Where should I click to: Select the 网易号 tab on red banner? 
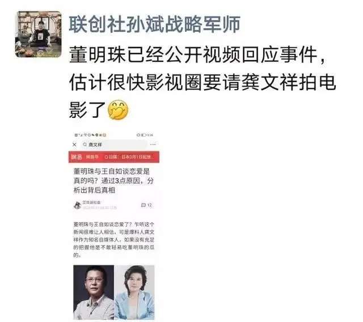[92, 157]
